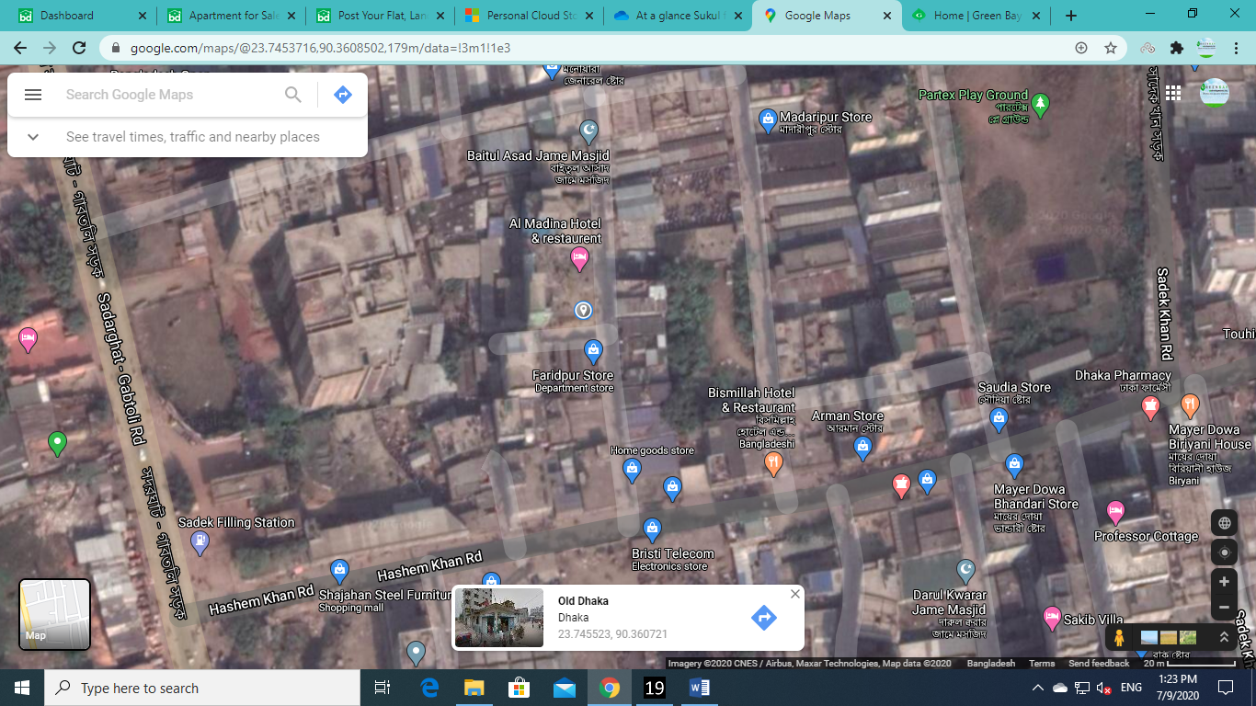The image size is (1256, 706).
Task: Open the Old Dhaka street photo thumbnail
Action: coord(499,618)
